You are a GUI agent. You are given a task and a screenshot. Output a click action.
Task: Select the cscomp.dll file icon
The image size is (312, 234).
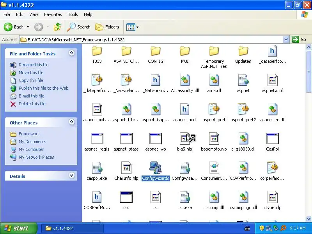click(214, 197)
